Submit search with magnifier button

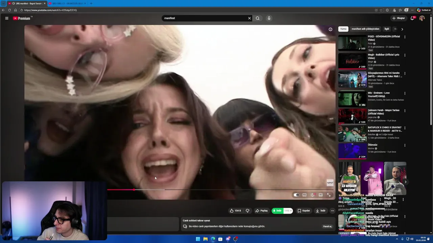point(258,18)
